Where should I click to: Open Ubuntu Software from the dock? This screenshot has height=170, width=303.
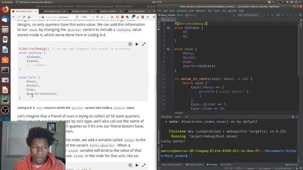[x=5, y=60]
